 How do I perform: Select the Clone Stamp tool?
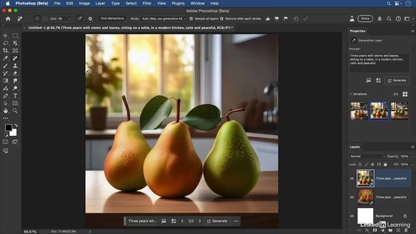click(x=15, y=66)
